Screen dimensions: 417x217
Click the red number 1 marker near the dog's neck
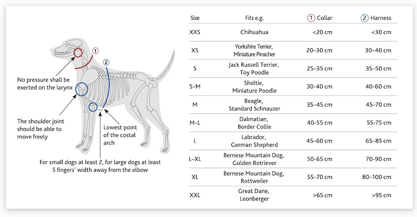coord(95,50)
